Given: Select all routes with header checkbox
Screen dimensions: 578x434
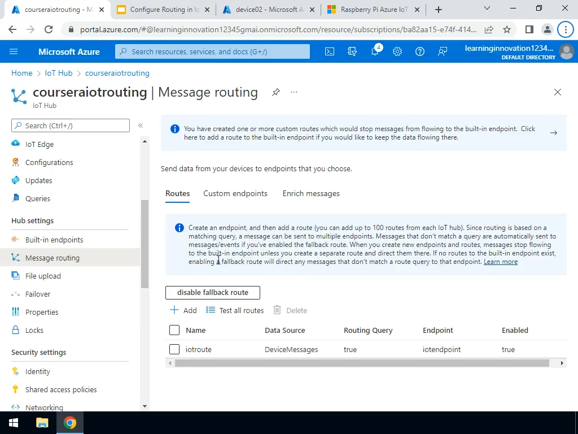Looking at the screenshot, I should coord(174,330).
